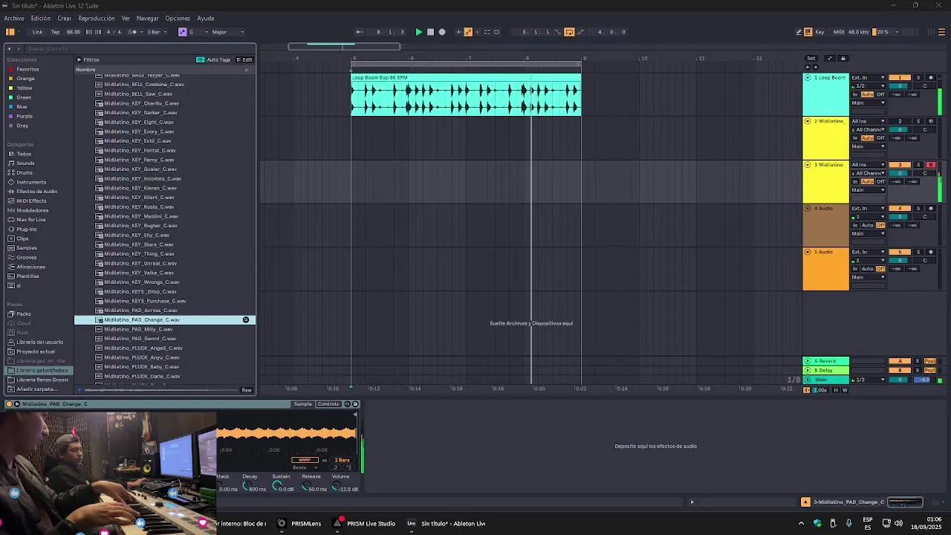The image size is (951, 535).
Task: Open the Major scale mode dropdown
Action: point(228,32)
